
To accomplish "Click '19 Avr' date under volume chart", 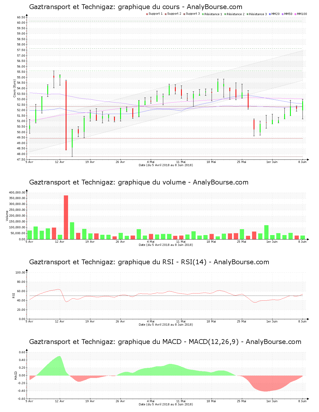I will (x=90, y=242).
